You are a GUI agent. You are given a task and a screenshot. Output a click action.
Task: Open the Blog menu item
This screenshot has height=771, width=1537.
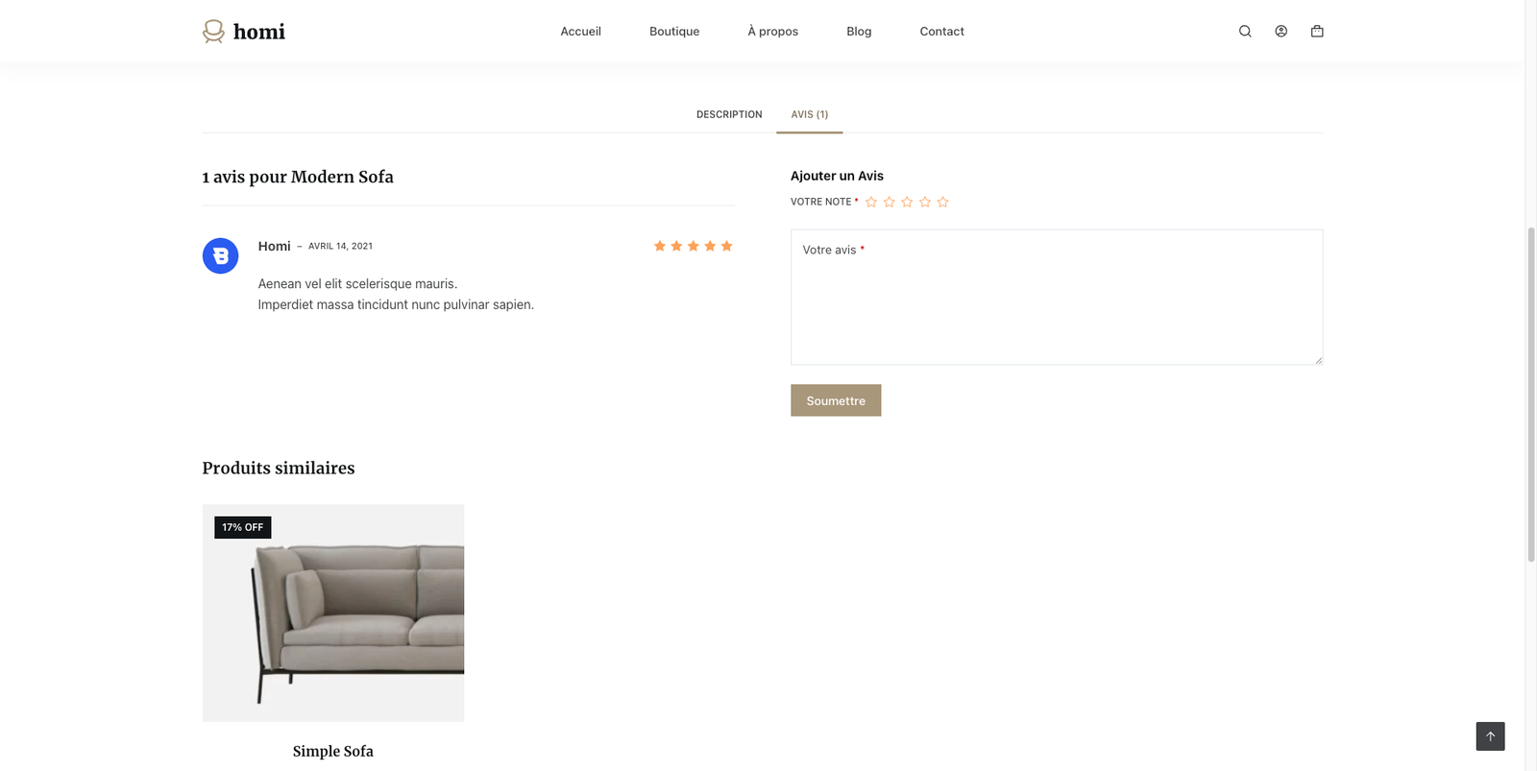coord(859,31)
